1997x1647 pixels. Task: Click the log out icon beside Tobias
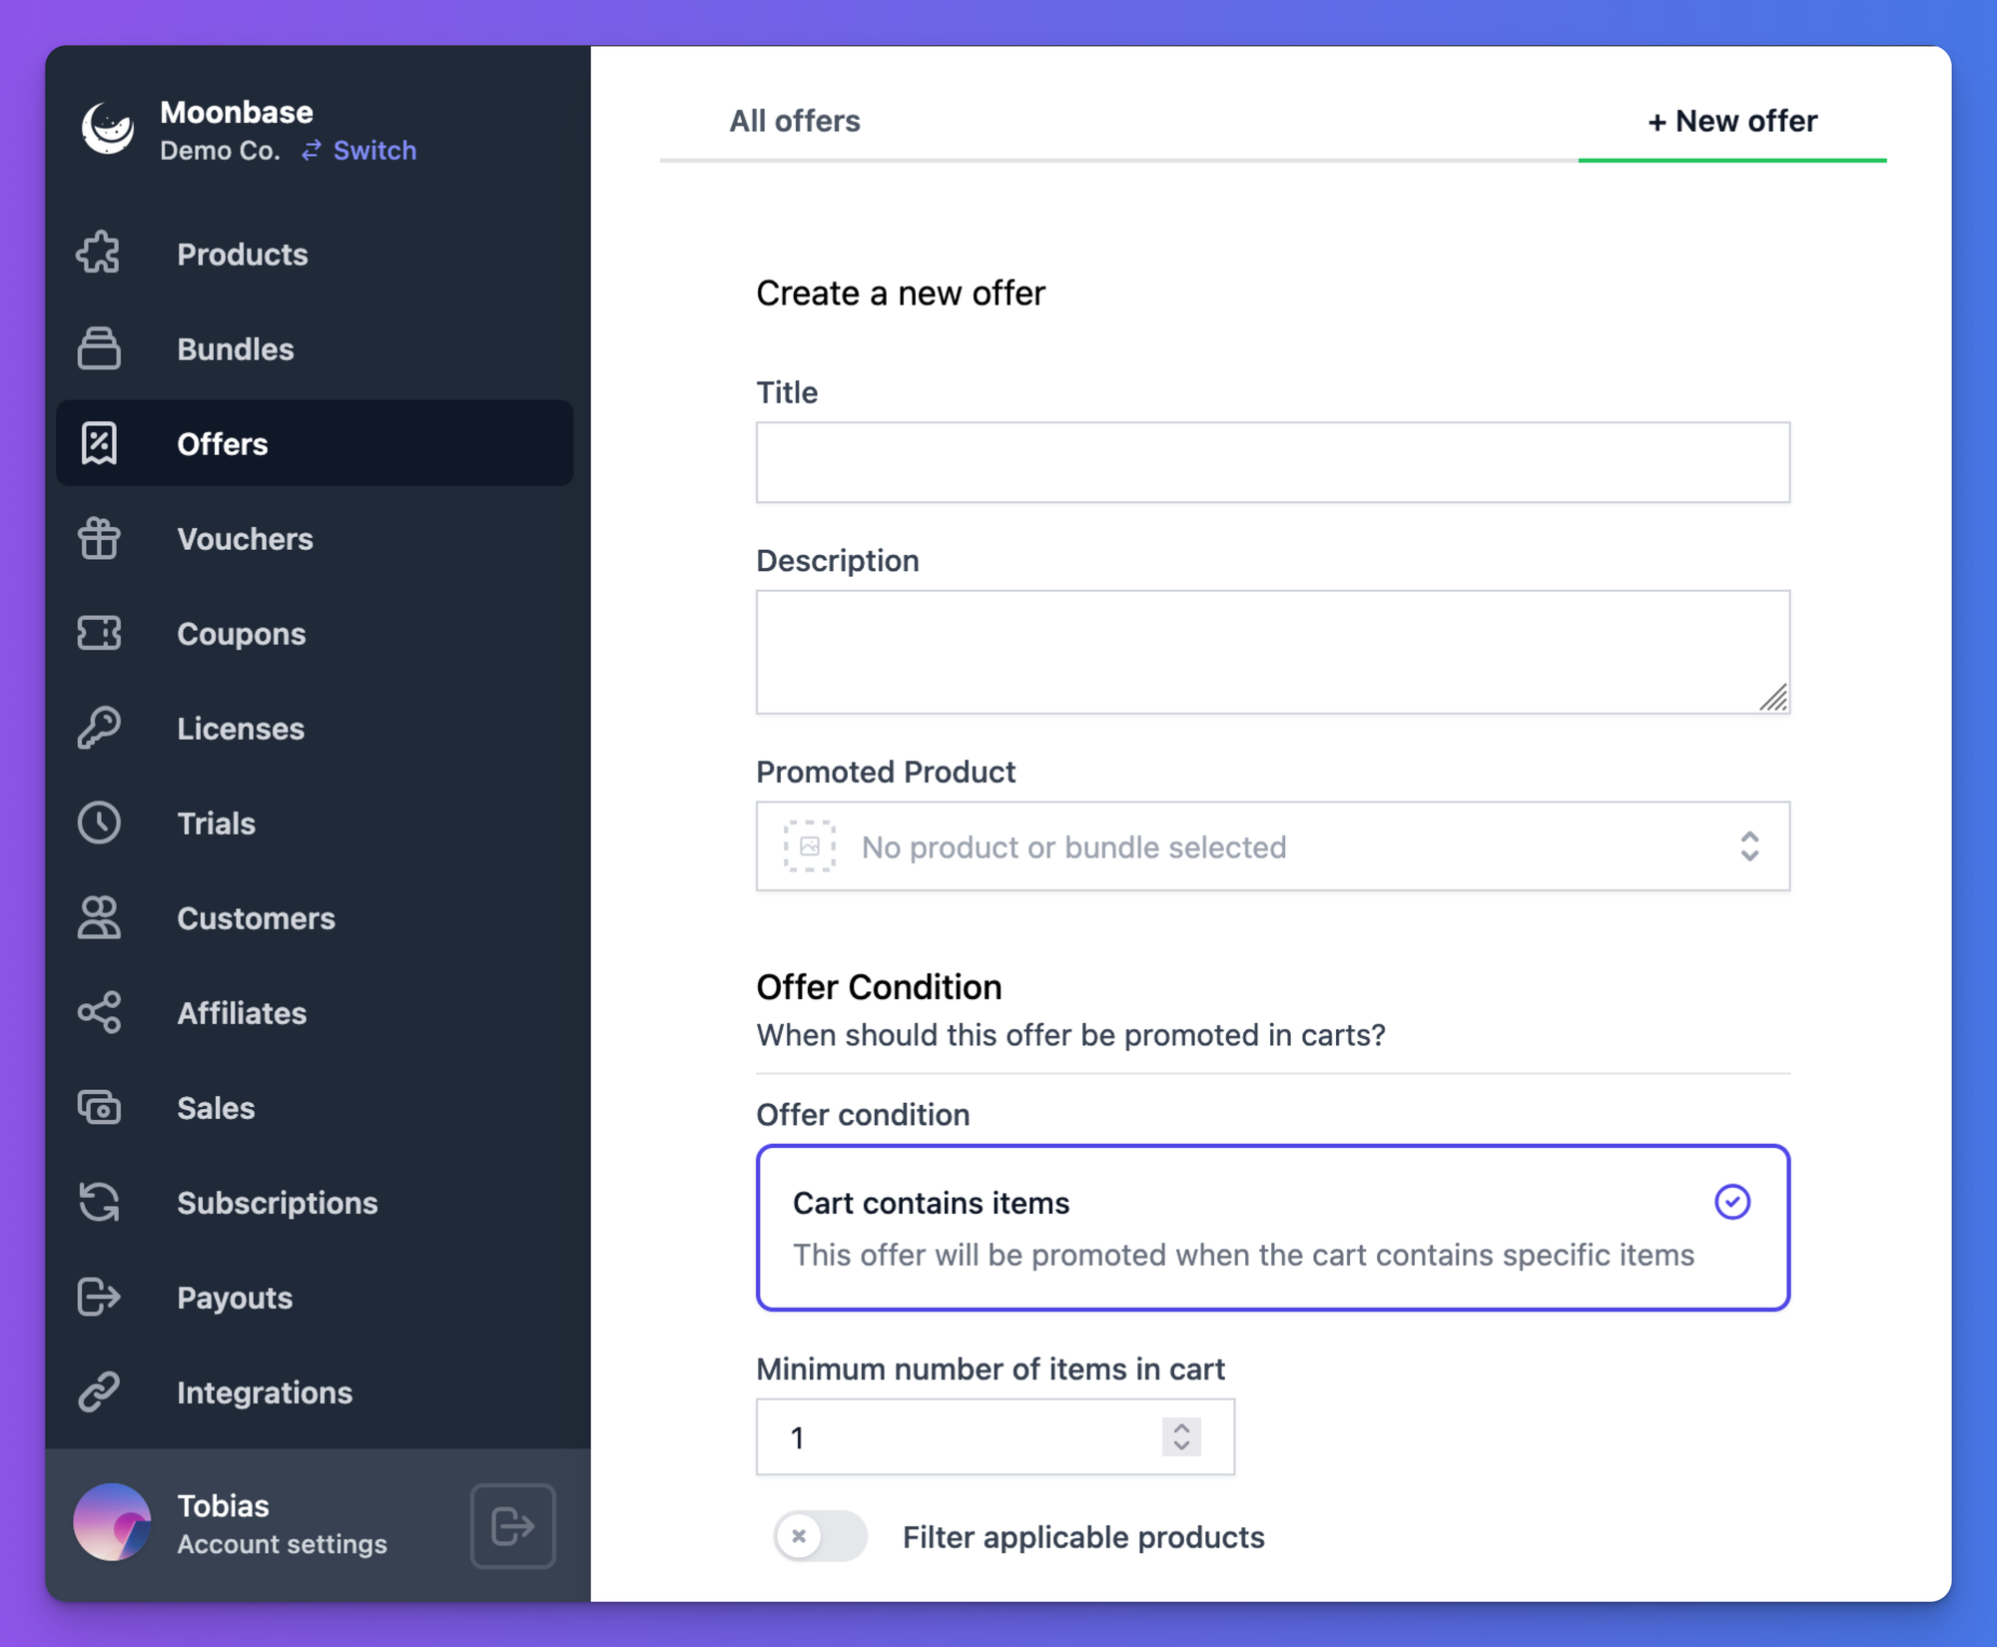pos(512,1525)
